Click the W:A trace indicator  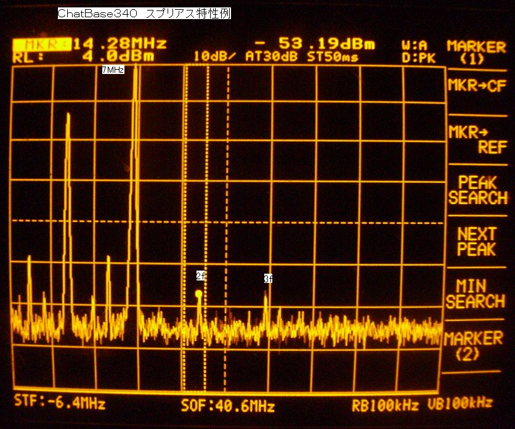click(415, 45)
